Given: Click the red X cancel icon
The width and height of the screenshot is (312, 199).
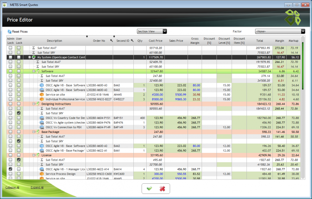Looking at the screenshot, I should coord(162,188).
